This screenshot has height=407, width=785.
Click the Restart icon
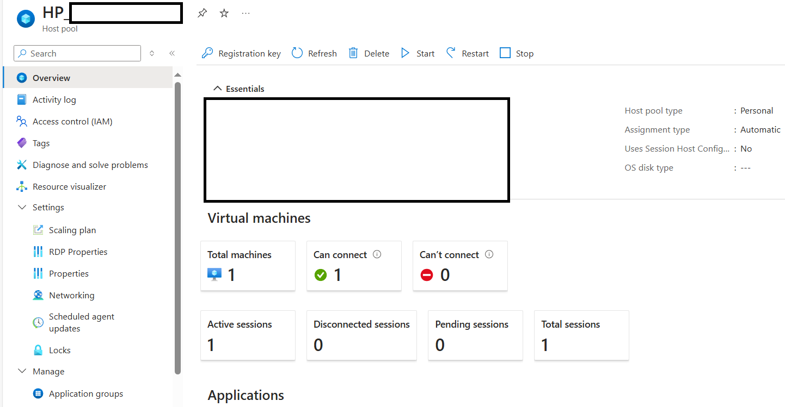point(451,53)
